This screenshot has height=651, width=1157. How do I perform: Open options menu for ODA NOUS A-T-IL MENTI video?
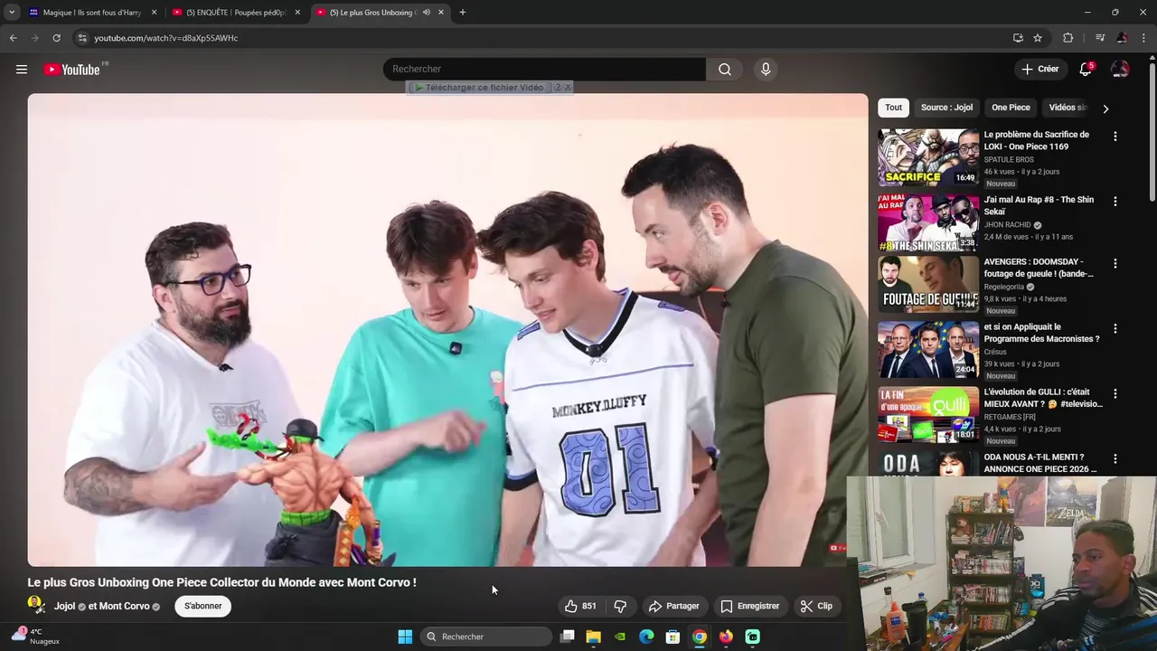(x=1115, y=458)
